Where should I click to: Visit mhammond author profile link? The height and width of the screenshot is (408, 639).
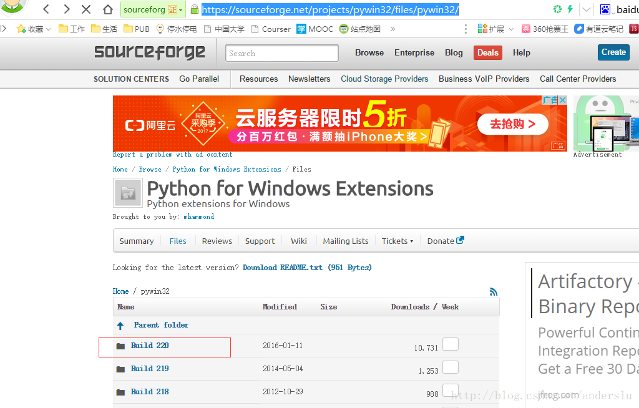pos(198,217)
